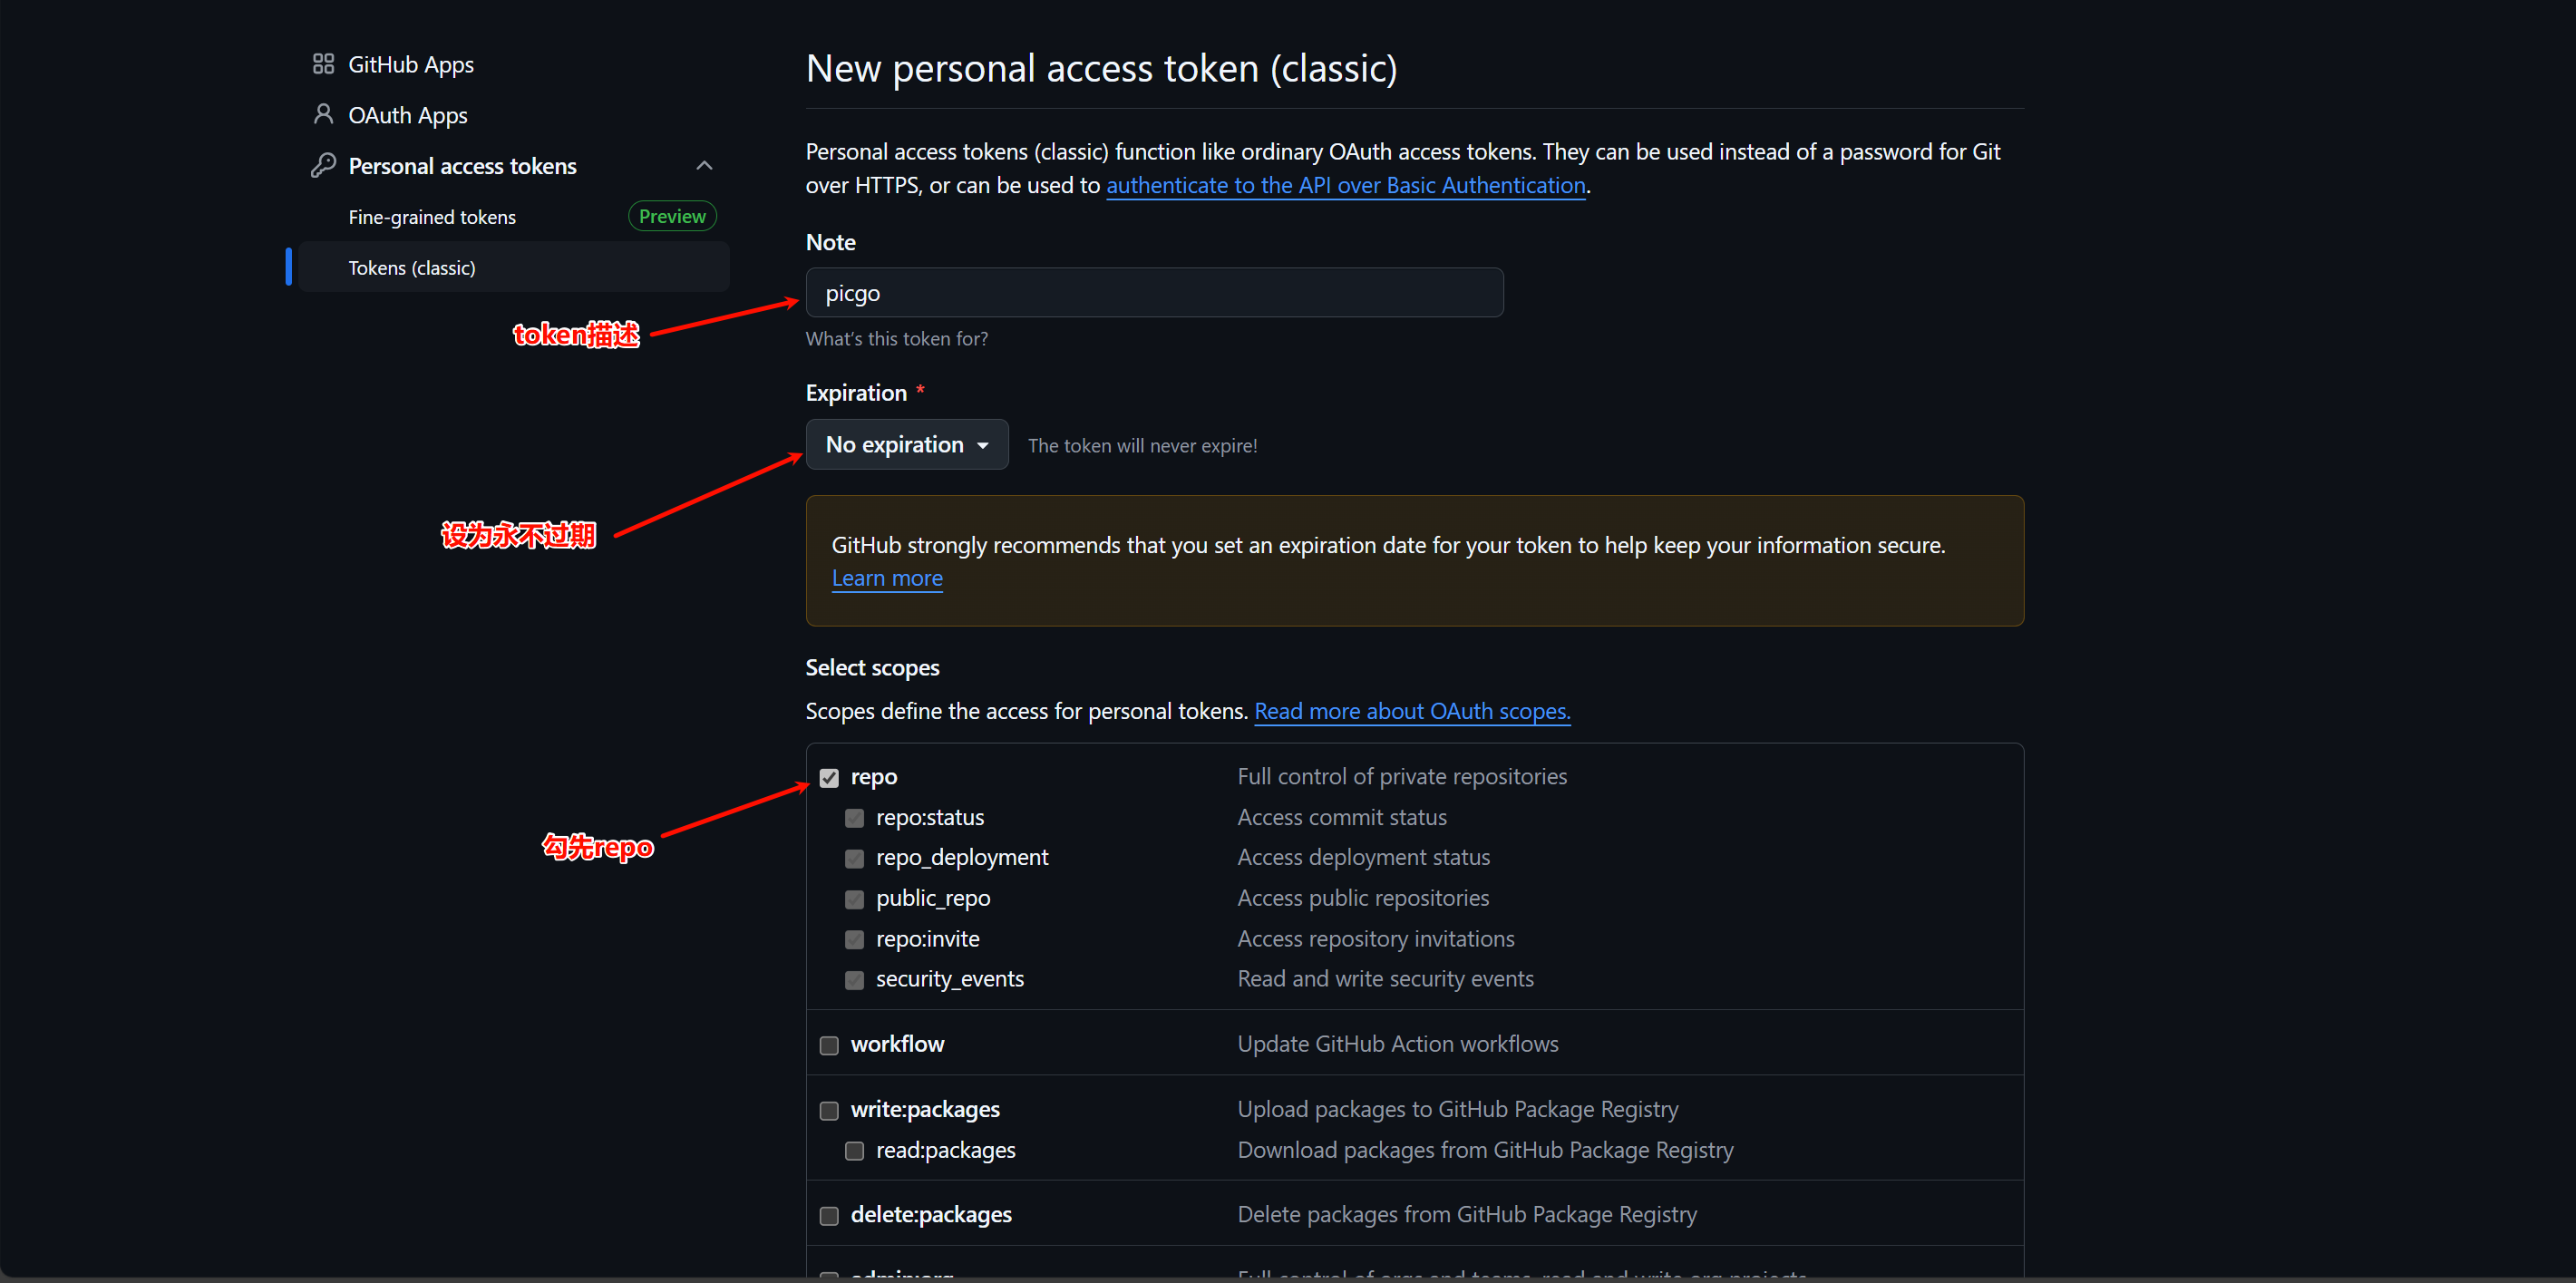Click the Preview badge beside Fine-grained tokens
This screenshot has height=1283, width=2576.
point(672,217)
